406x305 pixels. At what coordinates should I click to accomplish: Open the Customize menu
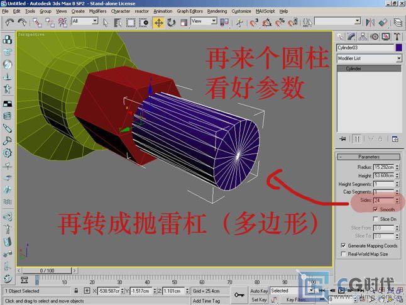241,11
